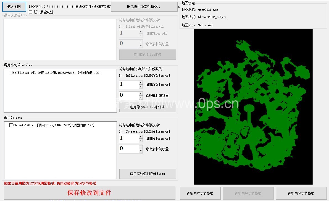Increase the 调用Objects.wil spinner value
329x201 pixels.
pos(141,137)
